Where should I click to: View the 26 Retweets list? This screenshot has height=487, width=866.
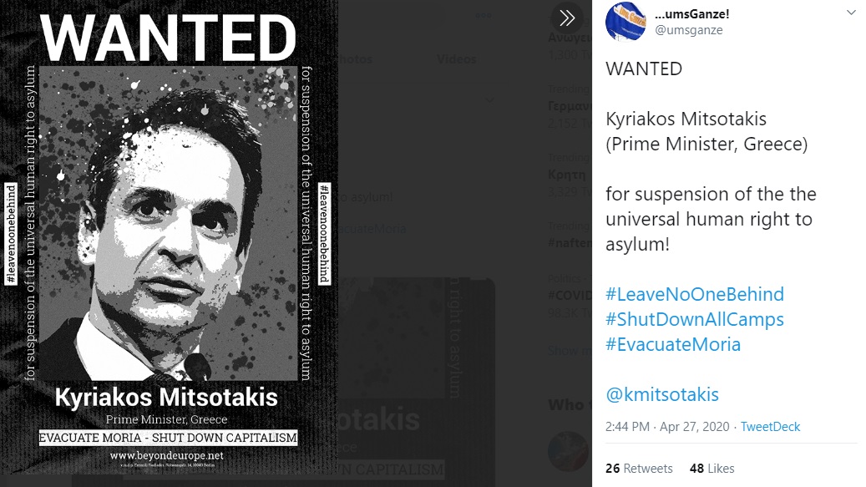click(x=639, y=469)
